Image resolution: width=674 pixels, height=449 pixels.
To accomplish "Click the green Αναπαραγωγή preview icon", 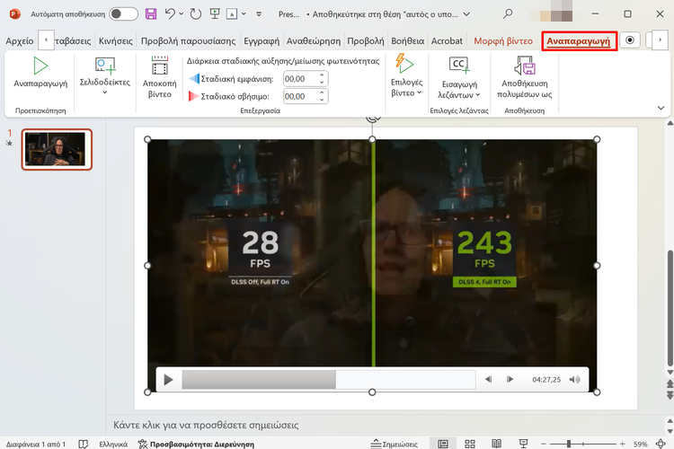I will click(40, 66).
